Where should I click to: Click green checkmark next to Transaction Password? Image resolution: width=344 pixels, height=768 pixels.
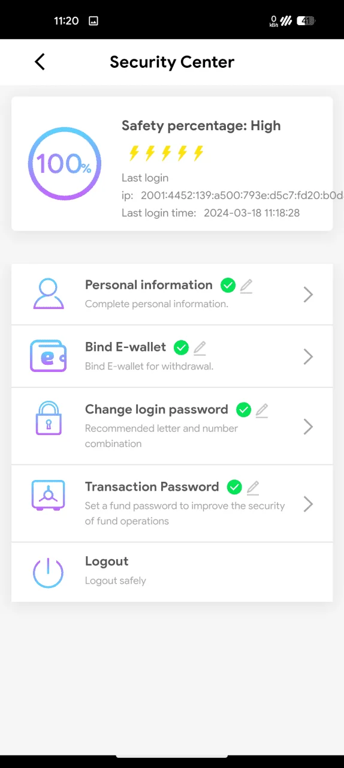click(234, 487)
